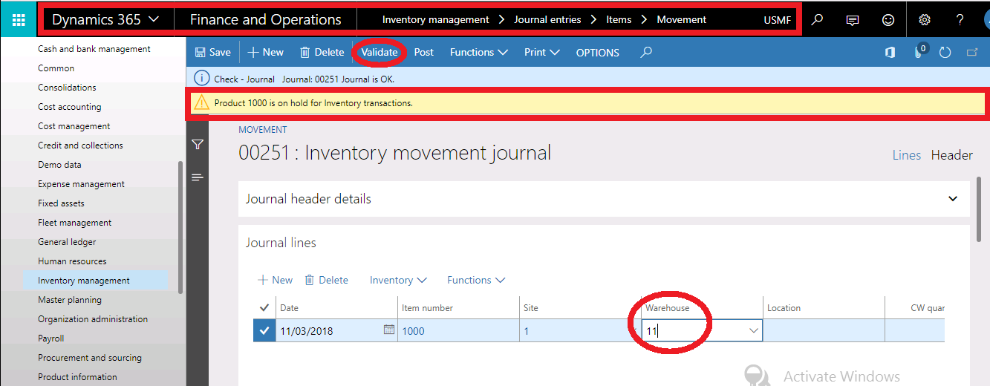Open Functions dropdown in Journal lines
The width and height of the screenshot is (990, 386).
tap(476, 280)
